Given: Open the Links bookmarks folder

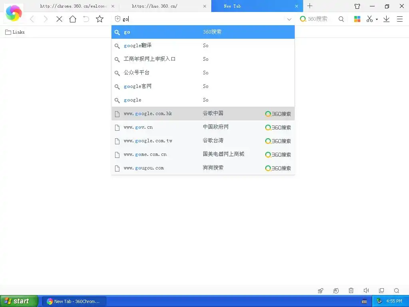Looking at the screenshot, I should click(x=15, y=32).
